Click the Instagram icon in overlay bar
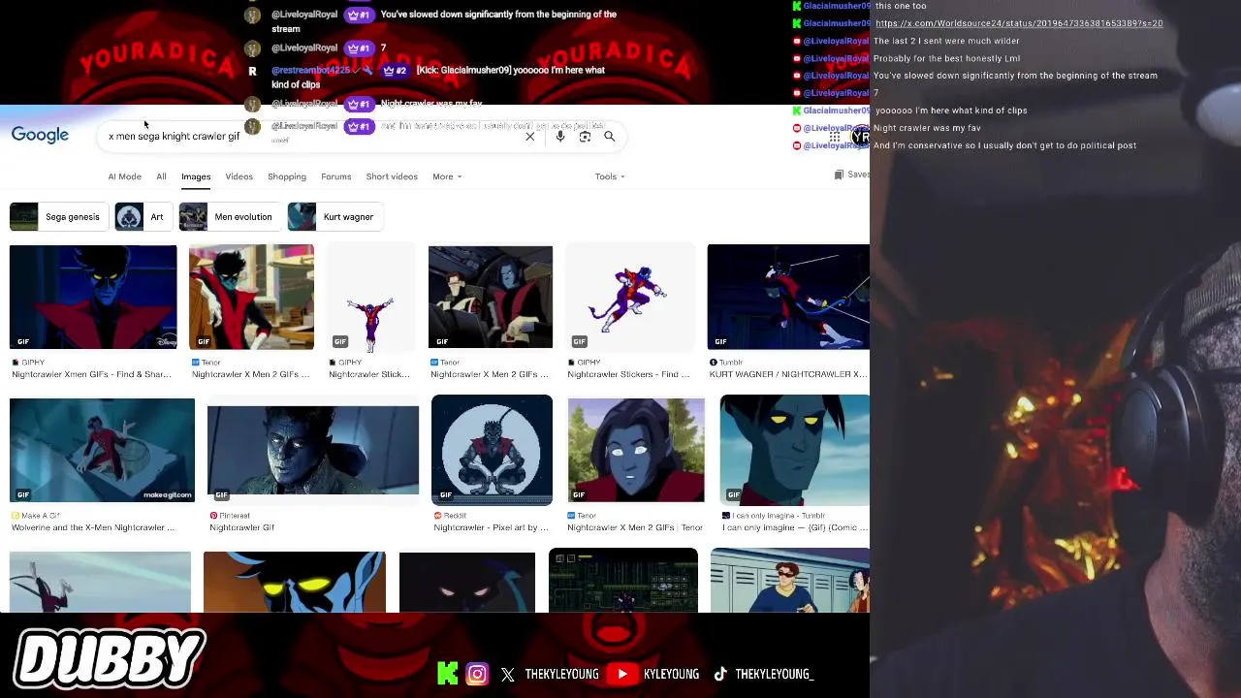This screenshot has height=698, width=1241. coord(477,674)
